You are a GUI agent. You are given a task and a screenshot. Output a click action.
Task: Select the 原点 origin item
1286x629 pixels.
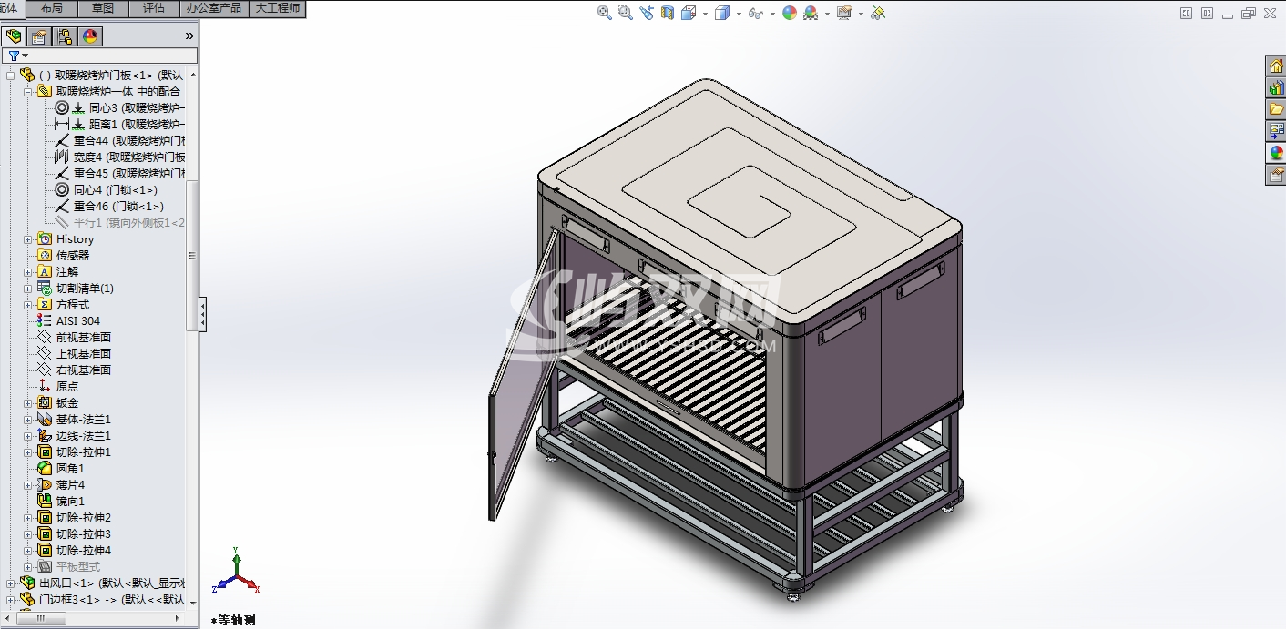(x=58, y=387)
